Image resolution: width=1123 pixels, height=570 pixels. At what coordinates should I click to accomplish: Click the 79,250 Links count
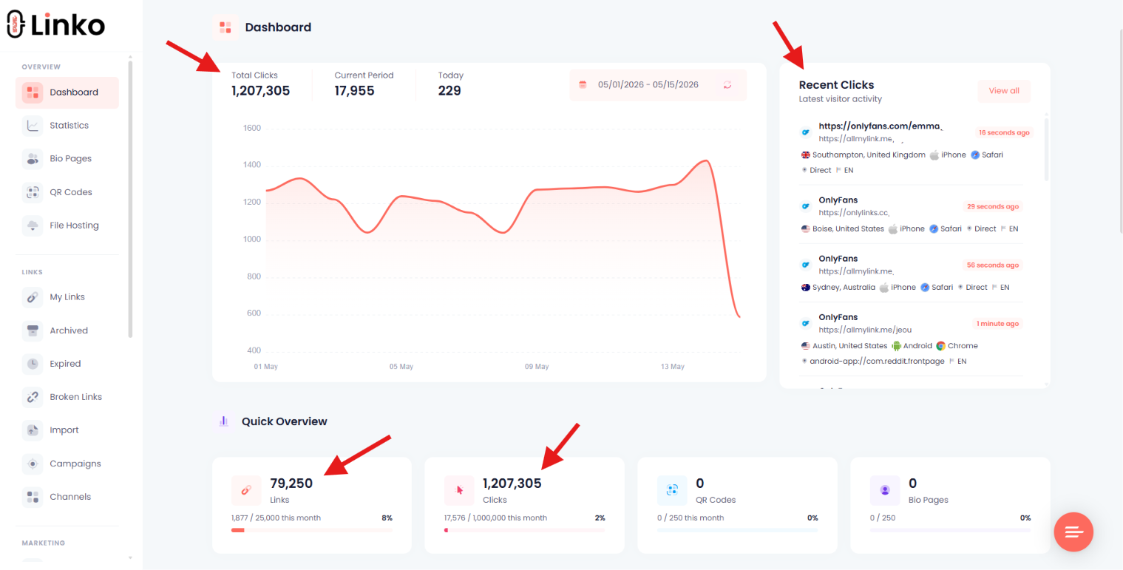point(291,484)
